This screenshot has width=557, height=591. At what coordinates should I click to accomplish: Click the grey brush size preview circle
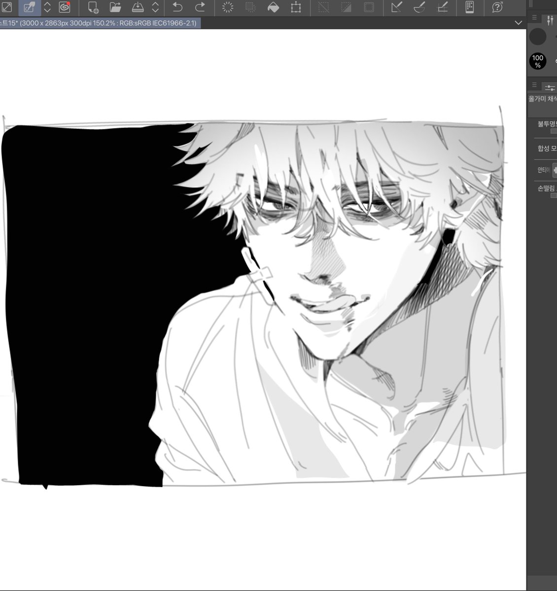tap(538, 37)
